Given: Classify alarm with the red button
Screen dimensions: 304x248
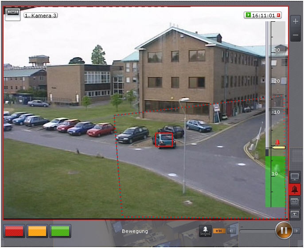Looking at the screenshot, I should pos(14,231).
